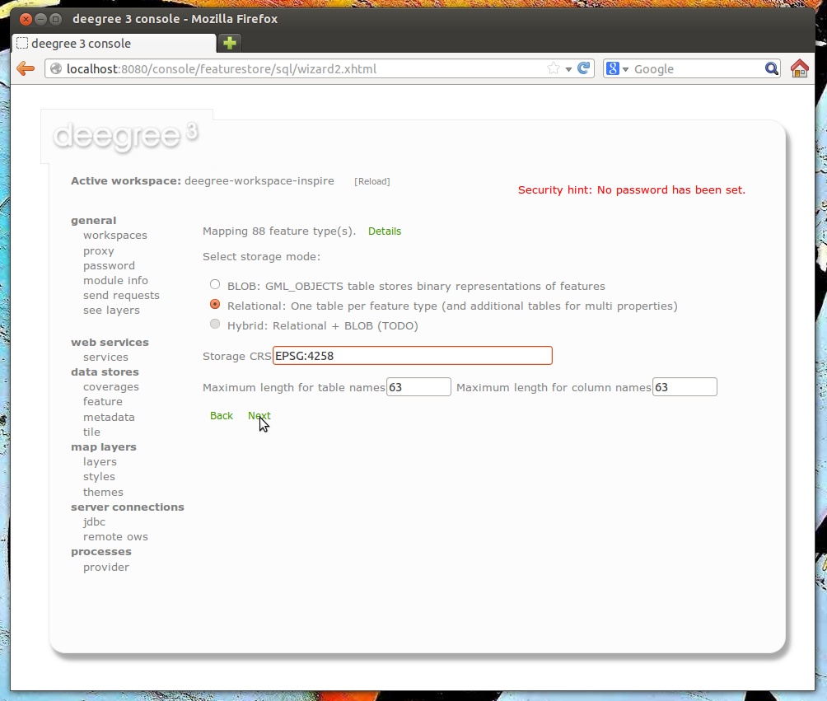The image size is (827, 701).
Task: Select the Relational storage mode
Action: [215, 305]
